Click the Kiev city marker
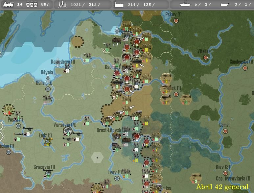The height and width of the screenshot is (193, 254). (x=225, y=173)
